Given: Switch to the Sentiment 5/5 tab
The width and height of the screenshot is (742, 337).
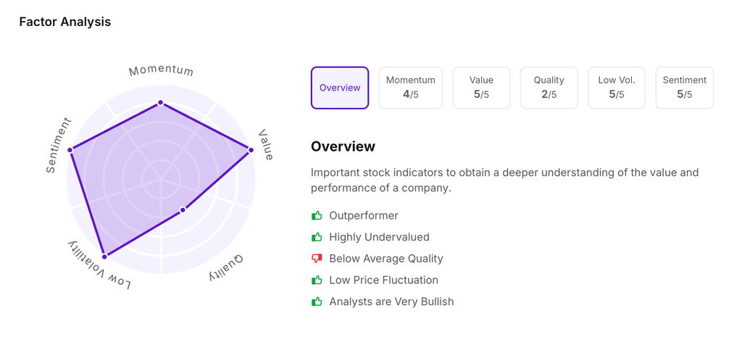Looking at the screenshot, I should tap(684, 88).
